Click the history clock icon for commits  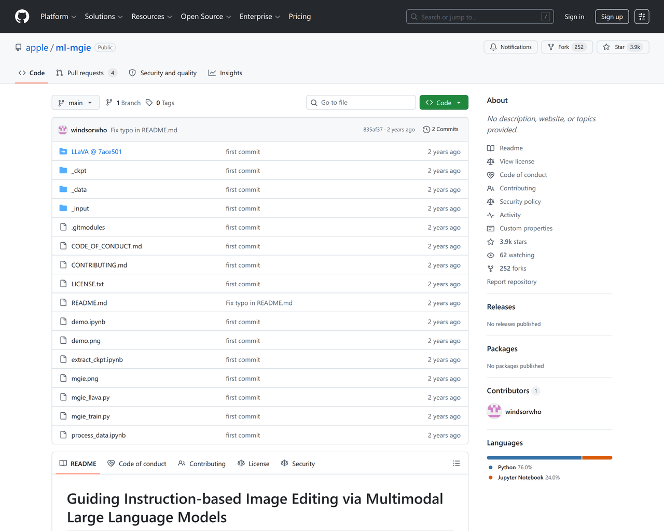tap(426, 130)
